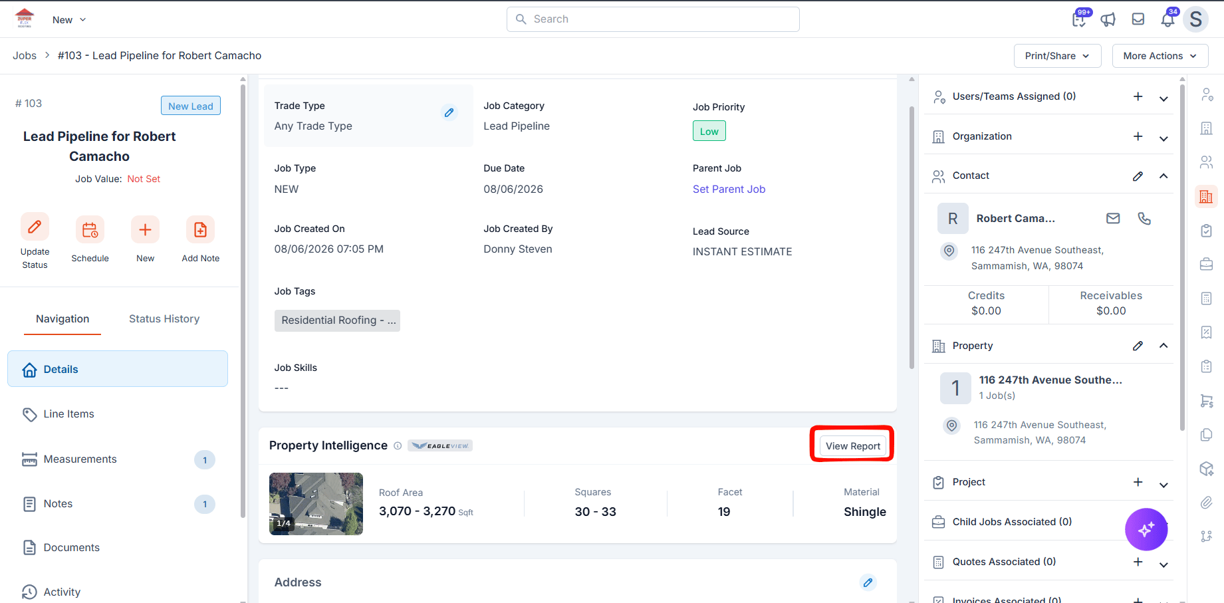
Task: Add Organization with plus icon
Action: point(1138,136)
